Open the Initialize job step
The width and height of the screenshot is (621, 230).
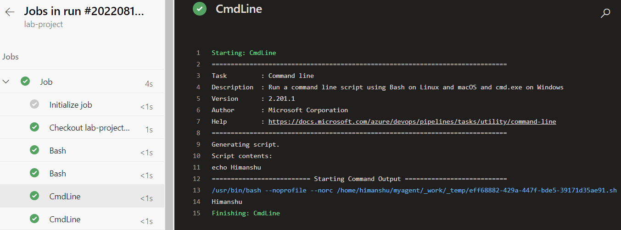82,104
